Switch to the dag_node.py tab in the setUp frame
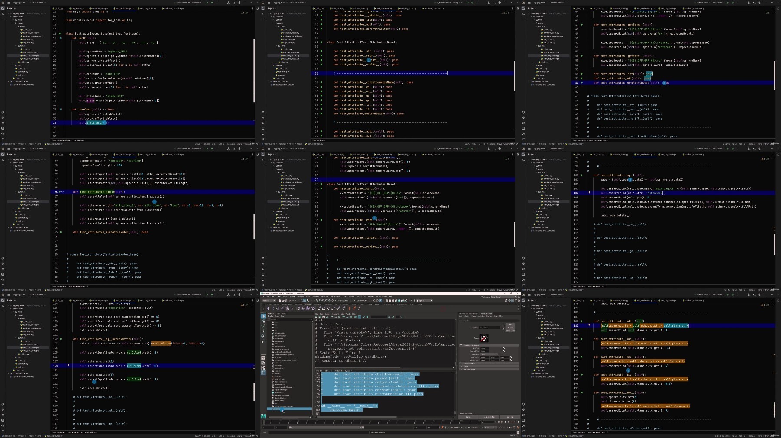The image size is (781, 438). pyautogui.click(x=77, y=8)
